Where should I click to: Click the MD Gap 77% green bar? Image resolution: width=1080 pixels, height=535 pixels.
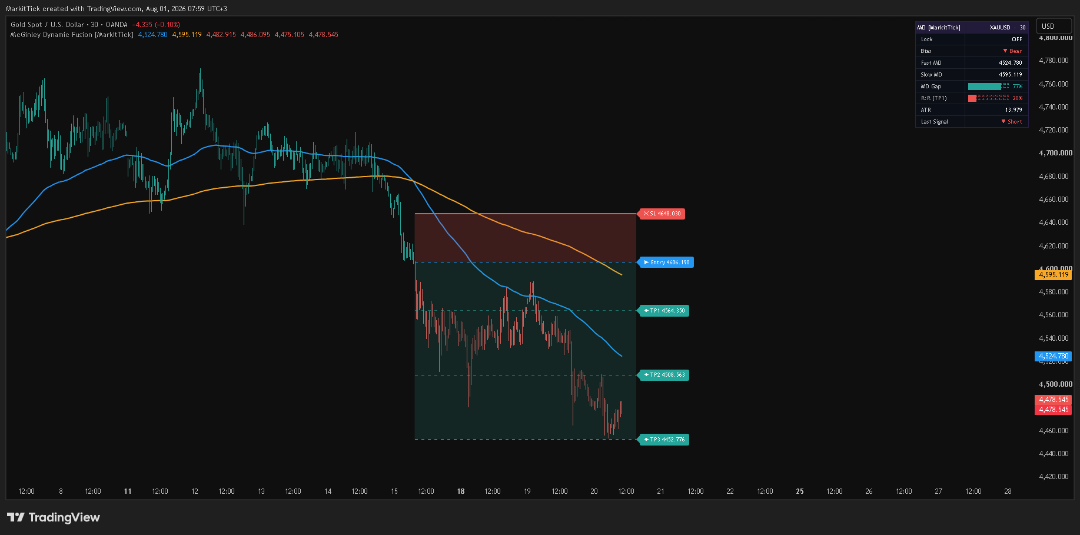[985, 87]
